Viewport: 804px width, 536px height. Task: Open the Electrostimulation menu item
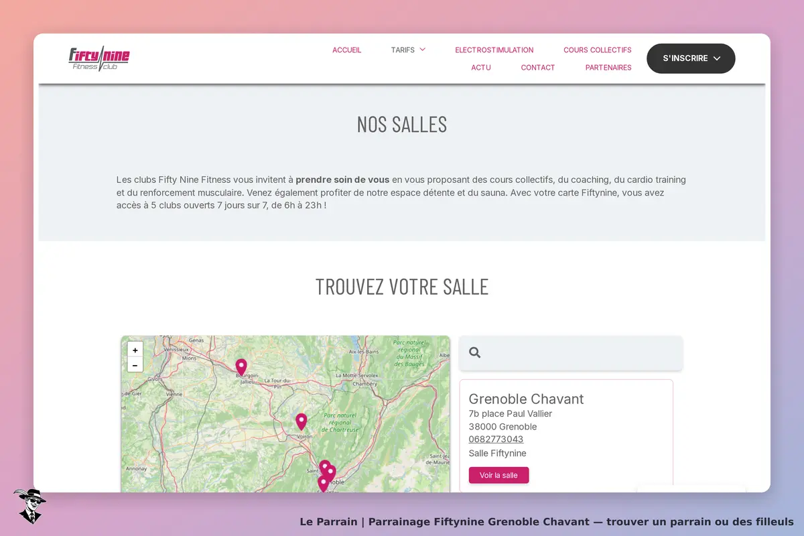(x=494, y=50)
